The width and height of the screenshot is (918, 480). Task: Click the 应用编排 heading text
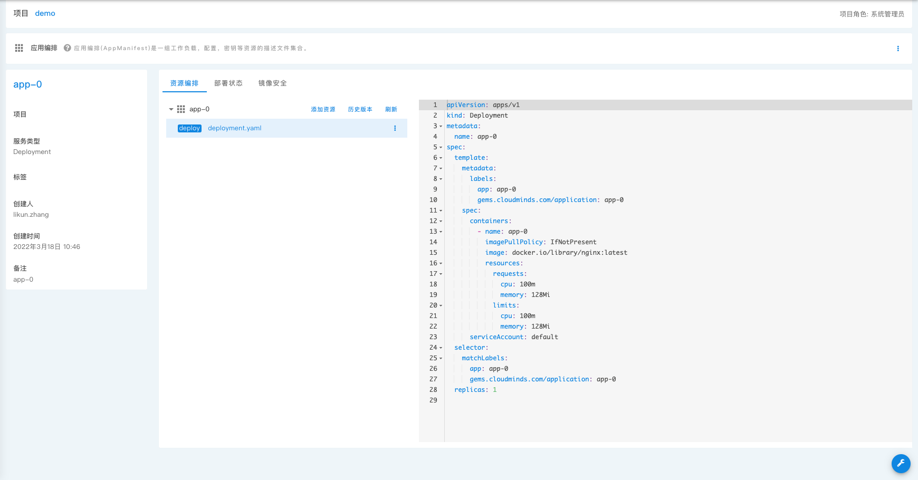(44, 48)
